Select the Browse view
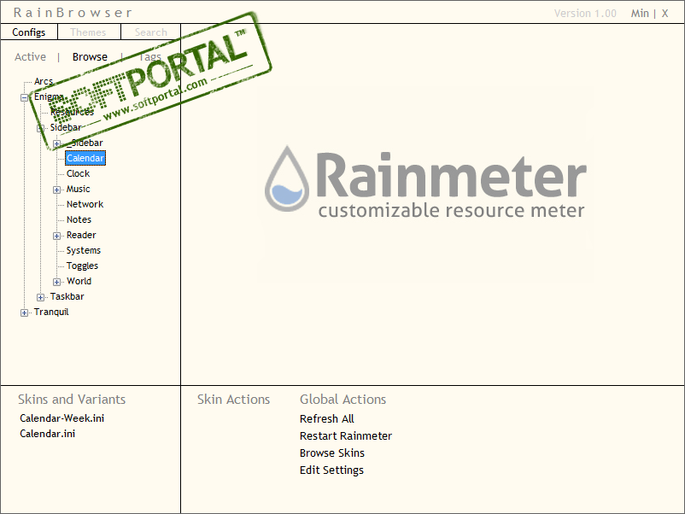685x514 pixels. coord(90,57)
